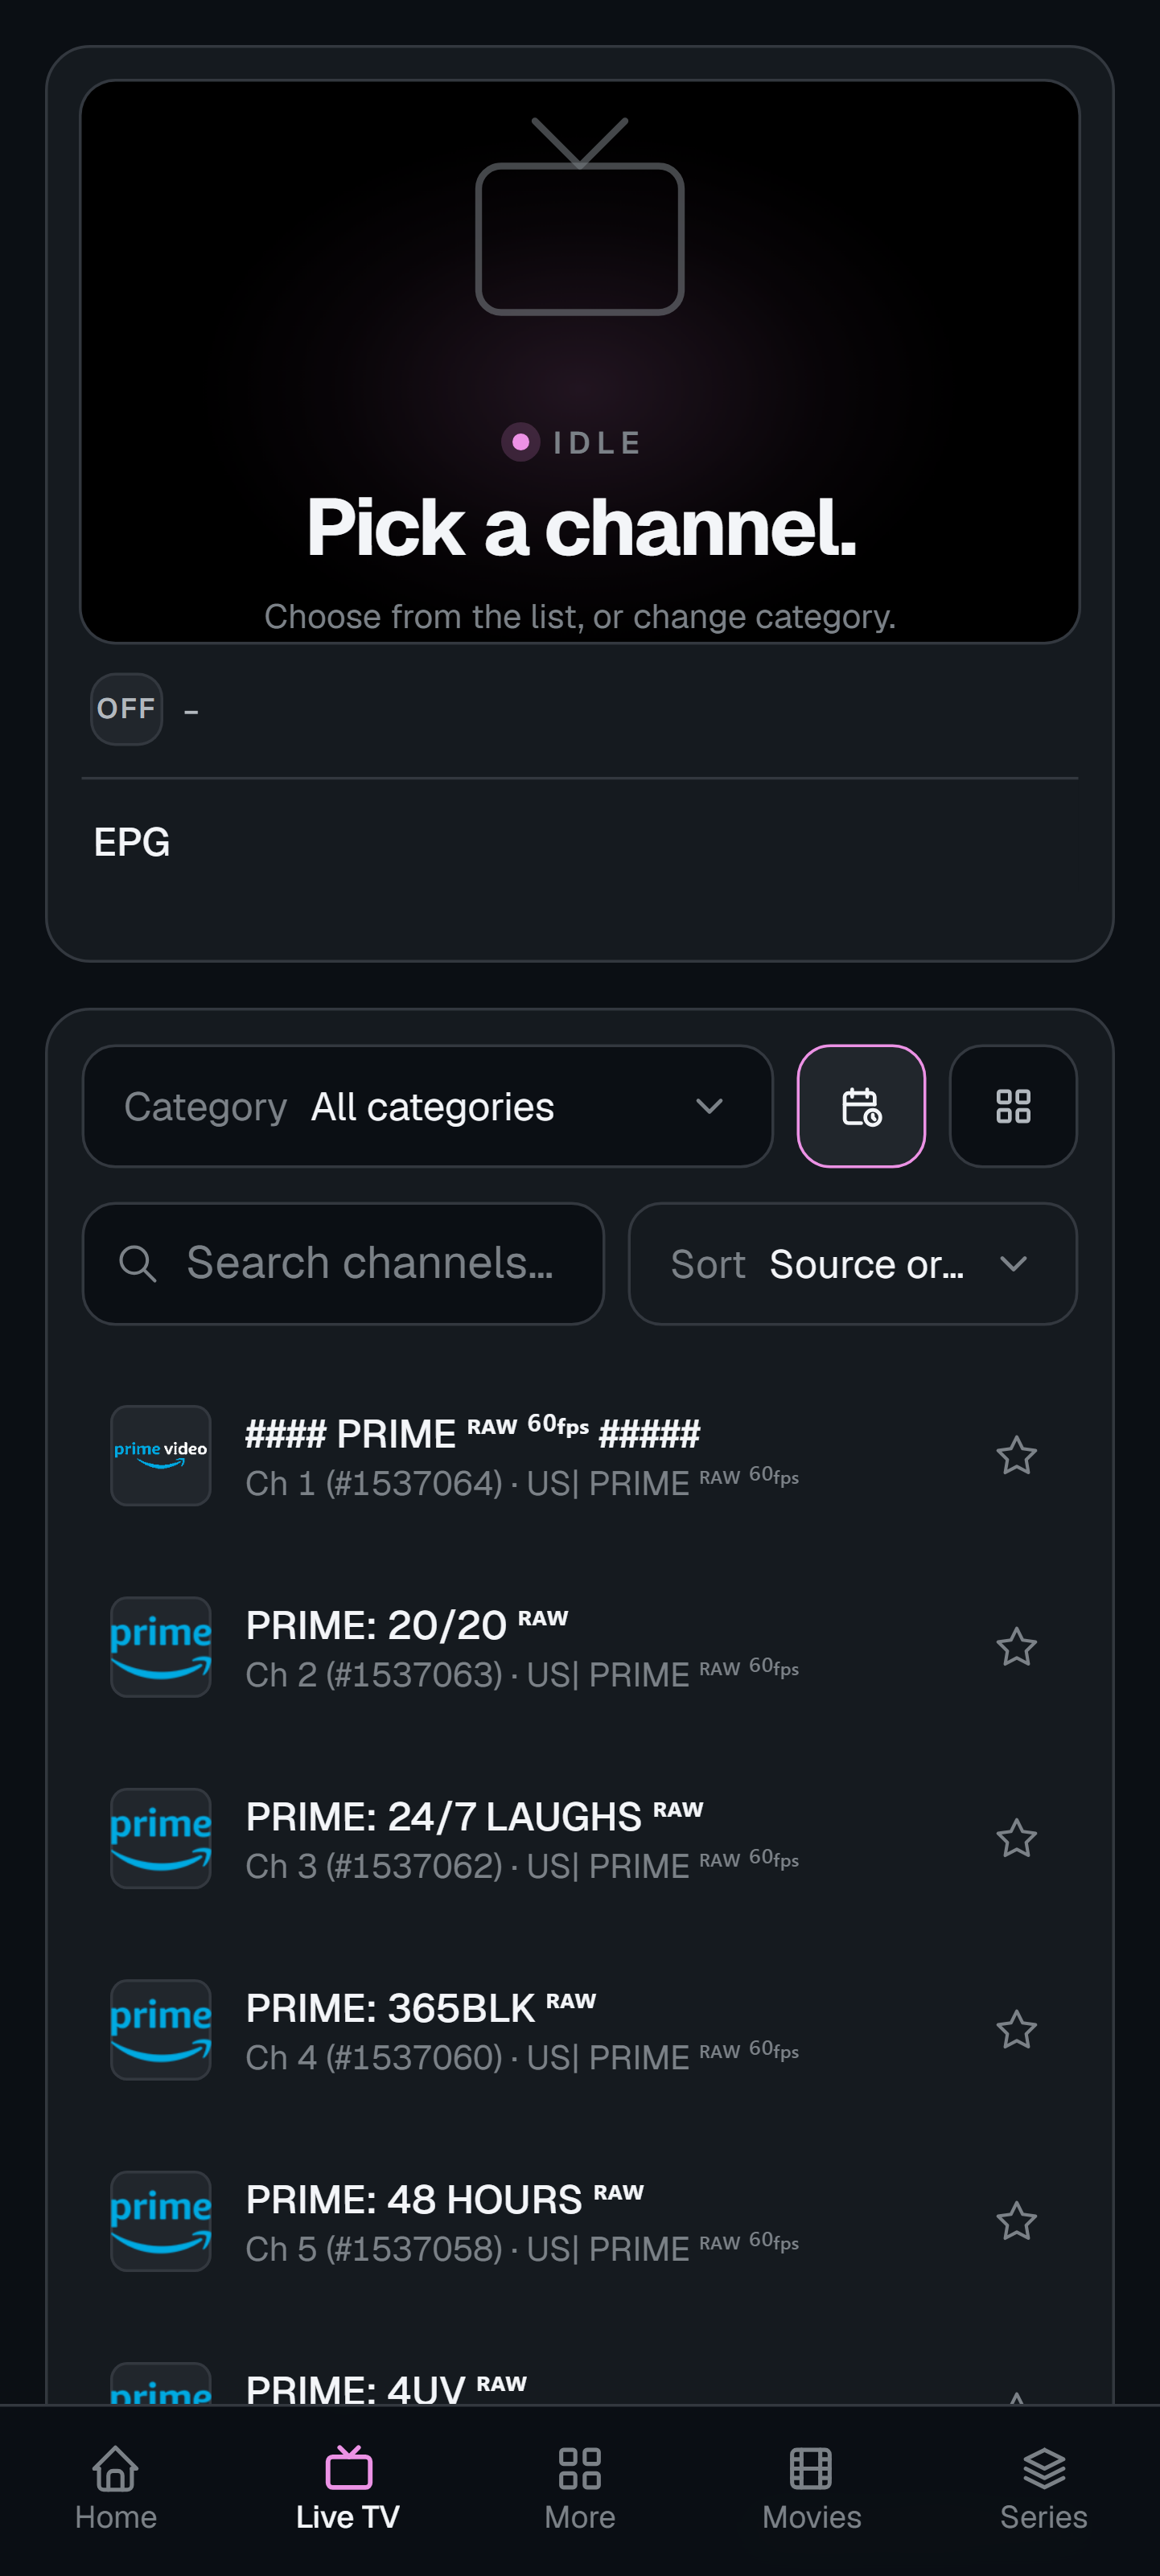
Task: Open the More grid icon
Action: coord(580,2468)
